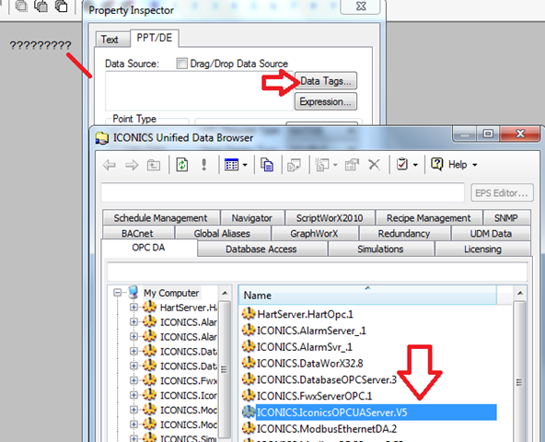The height and width of the screenshot is (442, 545).
Task: Click the Expression... button
Action: point(326,101)
